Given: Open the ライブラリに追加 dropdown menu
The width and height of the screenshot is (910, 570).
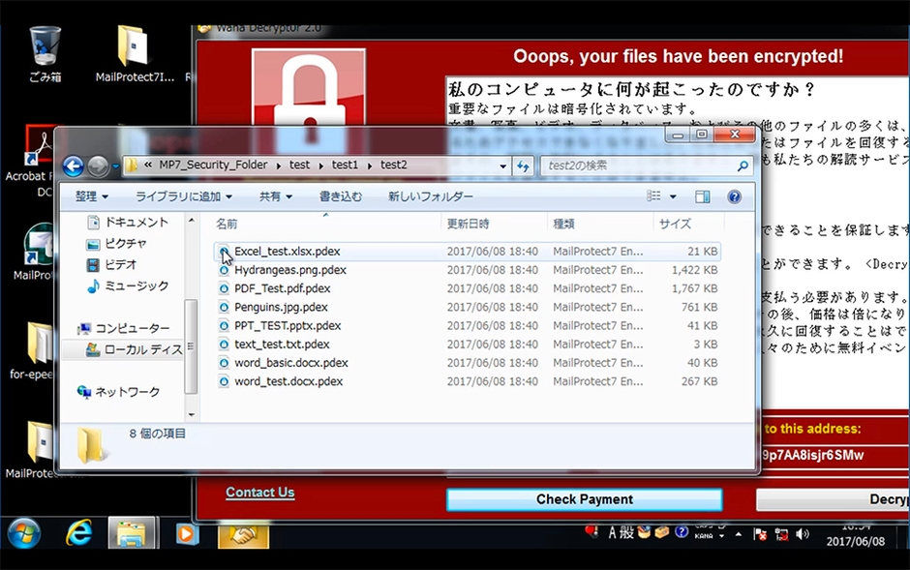Looking at the screenshot, I should (184, 196).
